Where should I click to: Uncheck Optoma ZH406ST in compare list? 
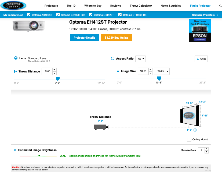tap(29, 15)
